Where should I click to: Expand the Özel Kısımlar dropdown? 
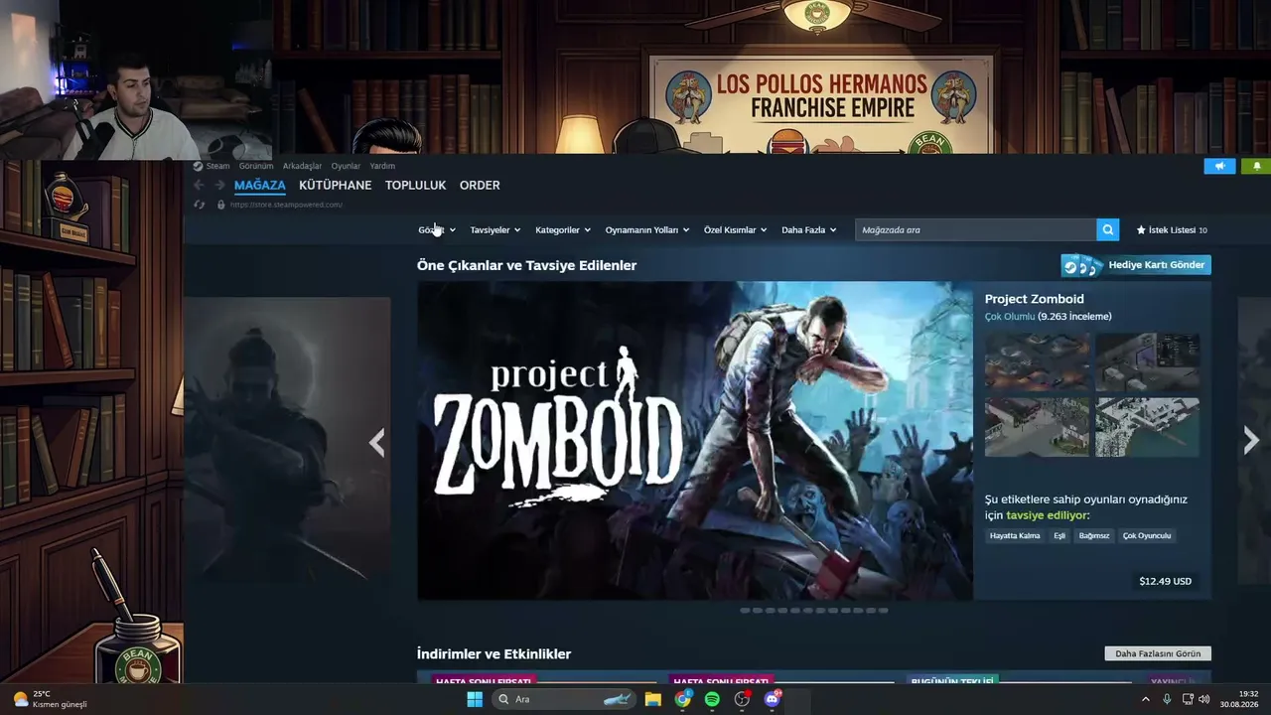pos(736,229)
